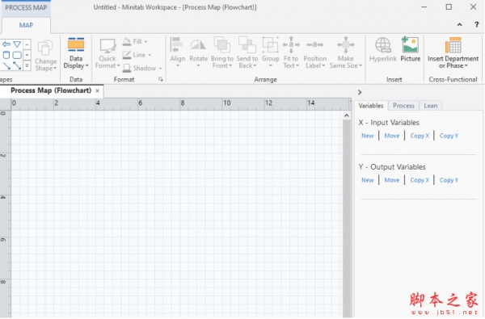
Task: Switch to the Variables pane tab
Action: point(371,106)
